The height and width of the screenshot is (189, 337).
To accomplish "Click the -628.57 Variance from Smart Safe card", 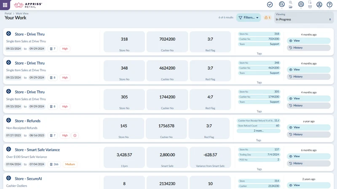I will point(210,157).
